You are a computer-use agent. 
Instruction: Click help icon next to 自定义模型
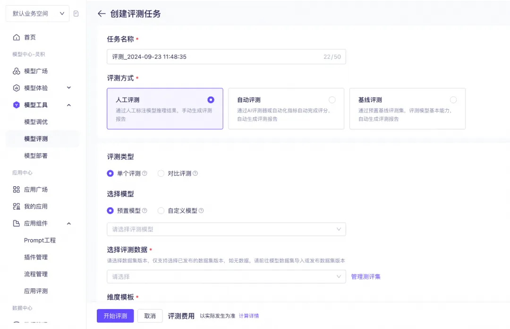click(x=201, y=211)
